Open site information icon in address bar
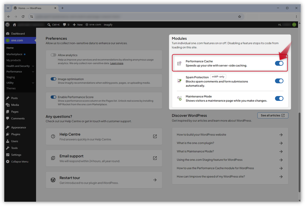This screenshot has height=206, width=305. (x=31, y=17)
